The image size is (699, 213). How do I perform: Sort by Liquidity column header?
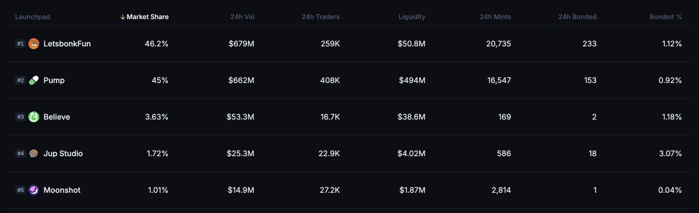click(412, 17)
